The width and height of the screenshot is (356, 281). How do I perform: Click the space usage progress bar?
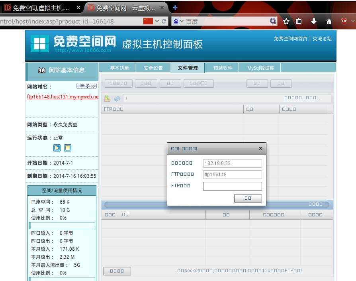[x=62, y=226]
